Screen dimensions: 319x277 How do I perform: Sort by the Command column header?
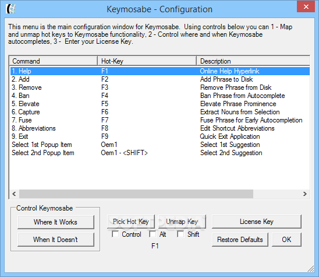pos(54,61)
